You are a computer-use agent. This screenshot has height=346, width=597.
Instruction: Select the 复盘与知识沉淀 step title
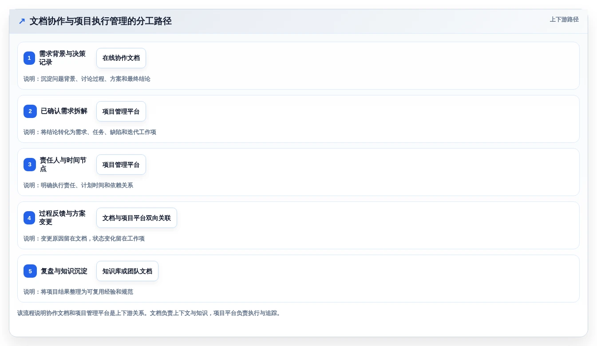tap(64, 271)
